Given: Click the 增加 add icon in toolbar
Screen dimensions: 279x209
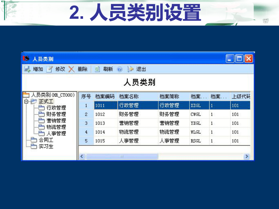Looking at the screenshot, I should click(27, 69).
